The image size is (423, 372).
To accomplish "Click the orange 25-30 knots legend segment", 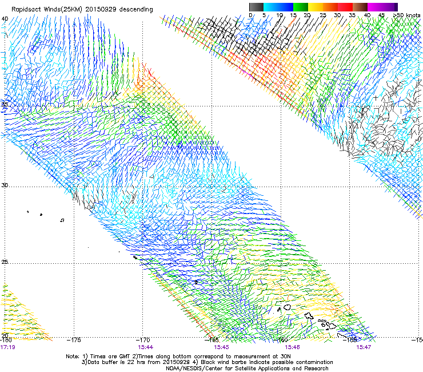I will (330, 7).
